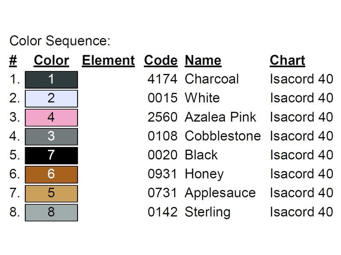Click the Azalea Pink swatch numbered 4
Image resolution: width=341 pixels, height=255 pixels.
click(x=51, y=118)
